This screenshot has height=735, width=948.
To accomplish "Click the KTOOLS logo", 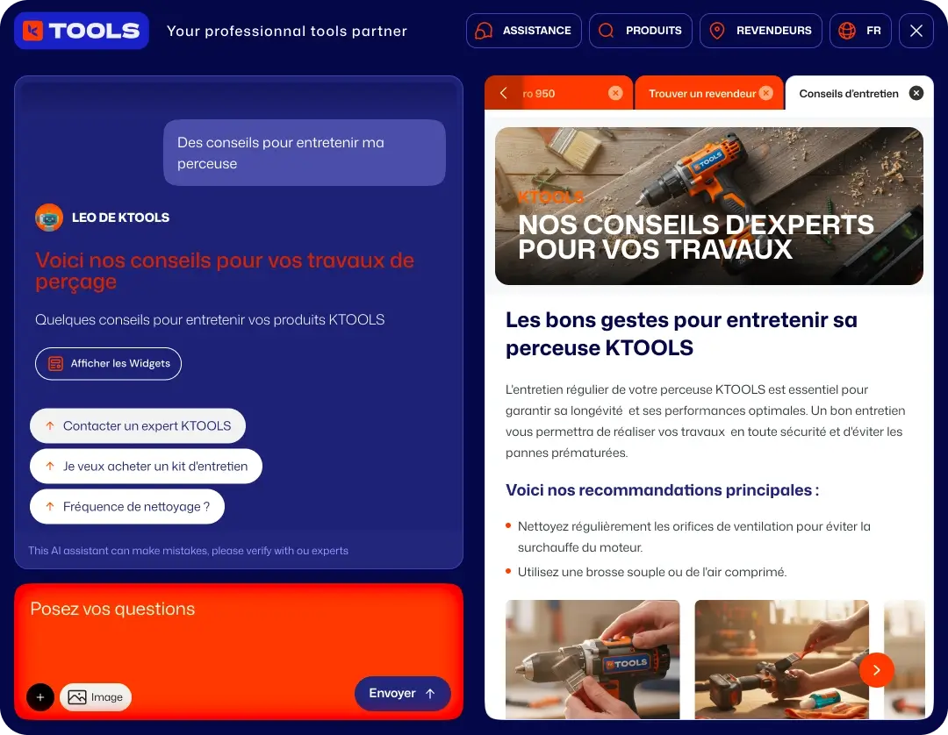I will [82, 31].
